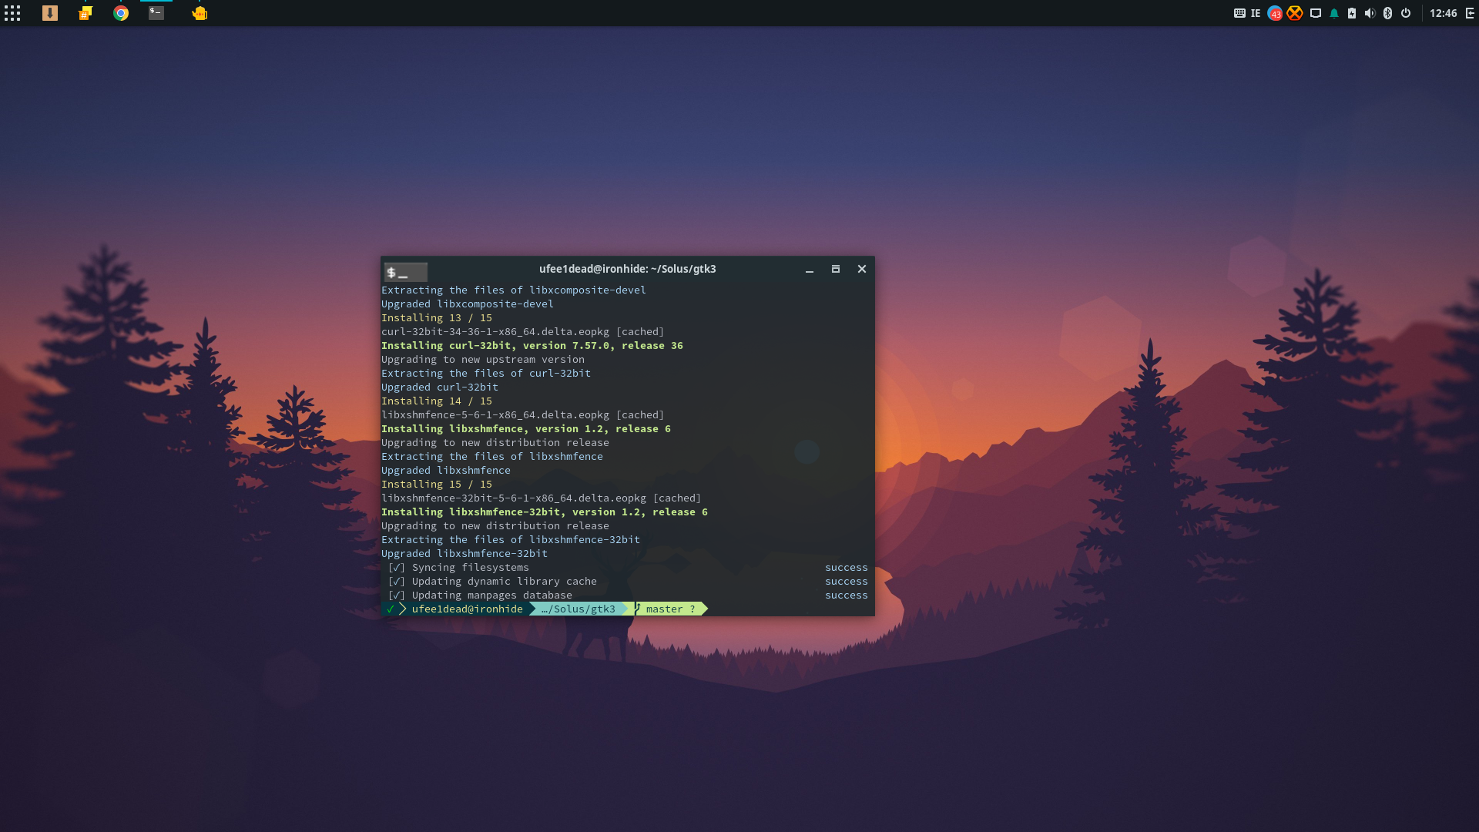Open the power session menu
This screenshot has height=832, width=1479.
[1406, 13]
